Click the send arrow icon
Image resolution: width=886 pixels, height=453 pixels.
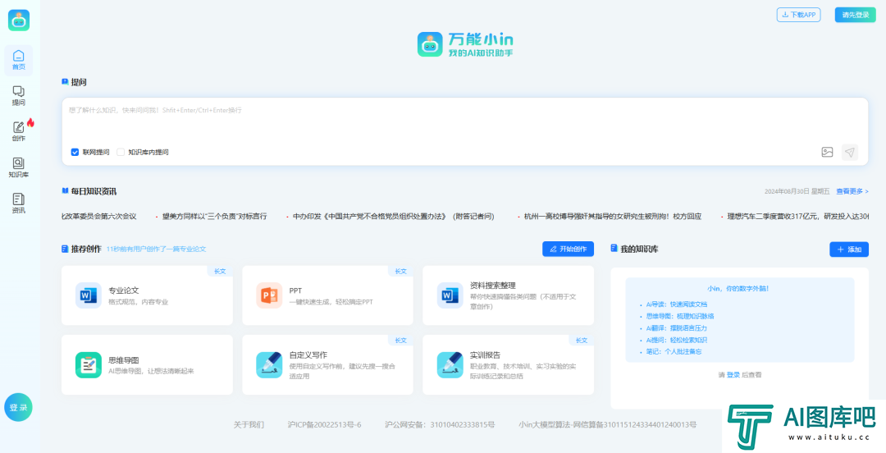tap(850, 152)
